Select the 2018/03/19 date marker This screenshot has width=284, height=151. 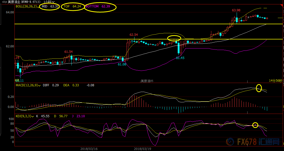point(142,149)
